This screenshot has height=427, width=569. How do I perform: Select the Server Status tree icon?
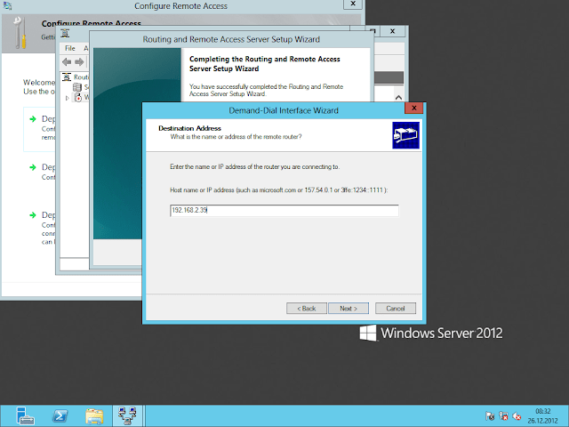coord(77,87)
